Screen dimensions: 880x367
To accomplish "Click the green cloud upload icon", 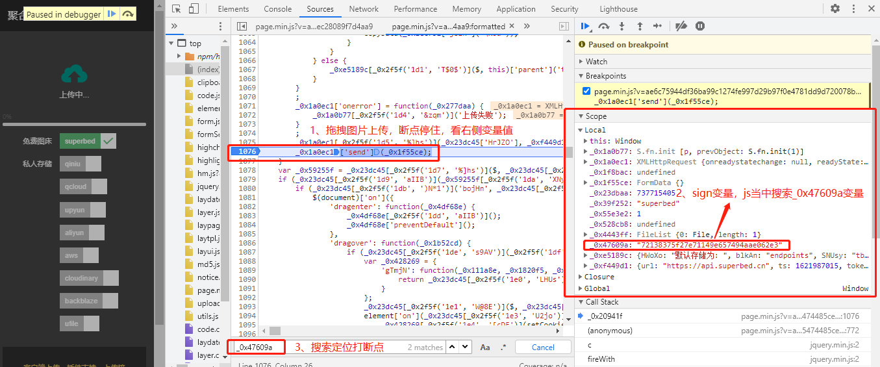I will (x=74, y=74).
